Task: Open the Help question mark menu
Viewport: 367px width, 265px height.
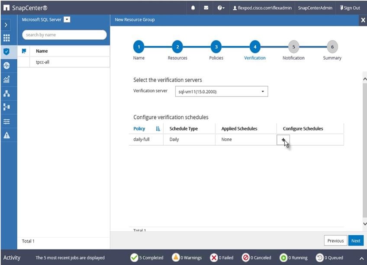Action: [x=221, y=8]
